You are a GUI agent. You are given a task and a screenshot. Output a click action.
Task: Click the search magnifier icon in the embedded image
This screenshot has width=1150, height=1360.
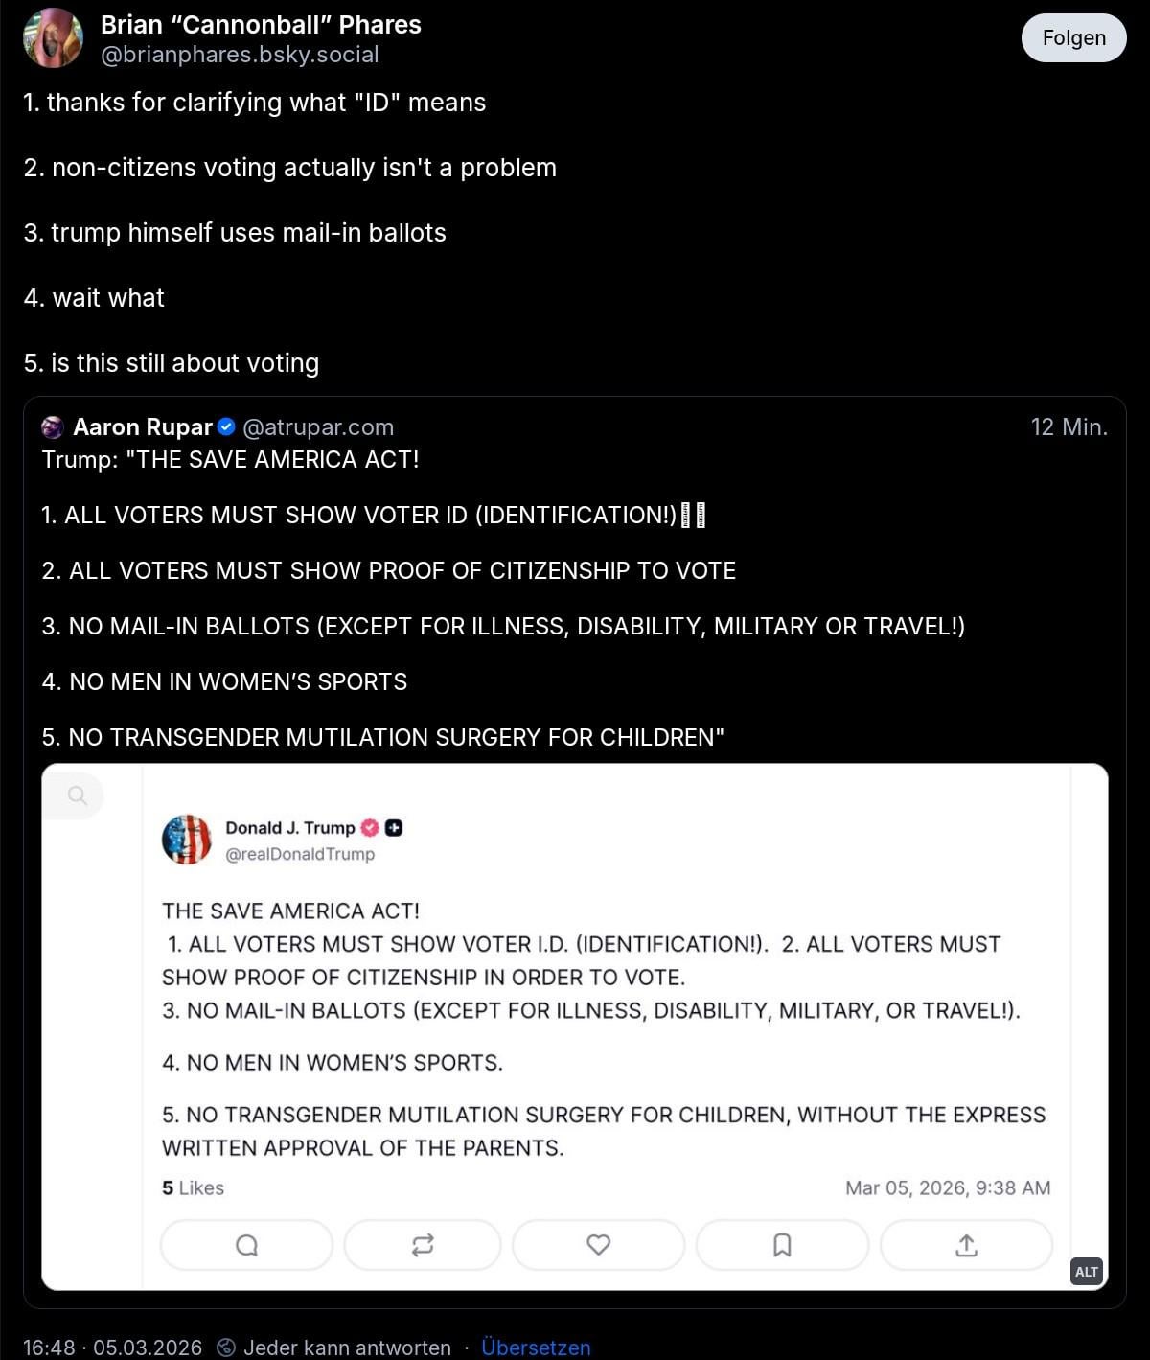tap(77, 795)
